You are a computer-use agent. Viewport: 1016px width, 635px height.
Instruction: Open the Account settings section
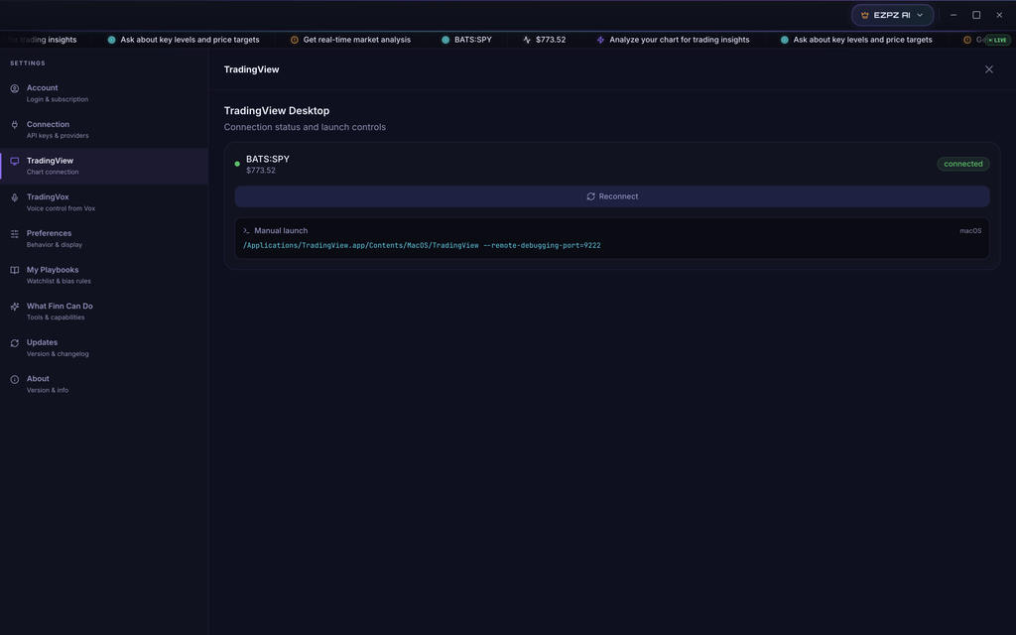[x=103, y=93]
